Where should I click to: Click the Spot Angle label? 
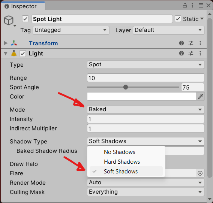[x=24, y=87]
